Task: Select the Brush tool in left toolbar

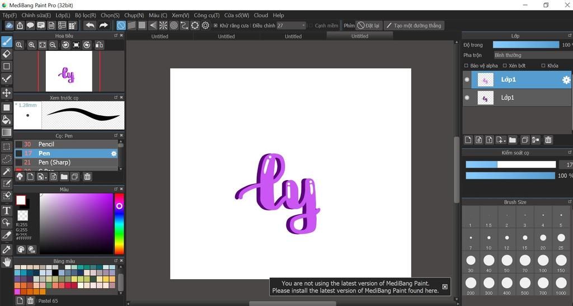Action: pyautogui.click(x=7, y=41)
